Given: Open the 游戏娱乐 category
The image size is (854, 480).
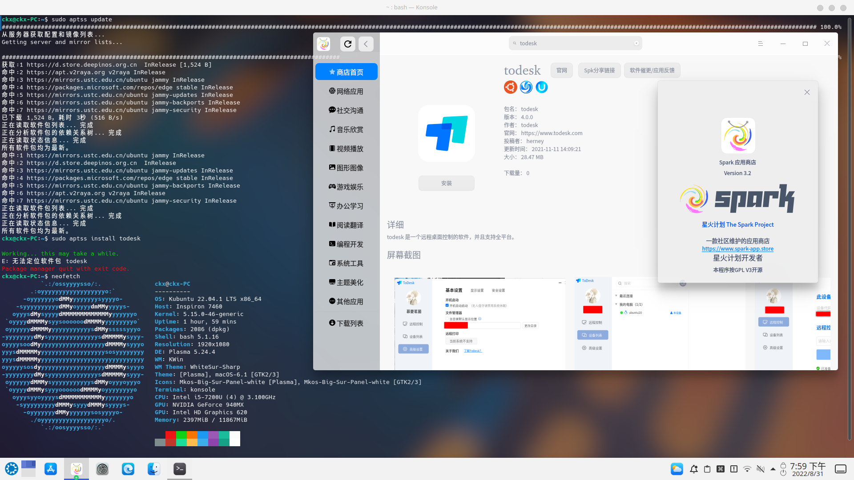Looking at the screenshot, I should pos(346,187).
